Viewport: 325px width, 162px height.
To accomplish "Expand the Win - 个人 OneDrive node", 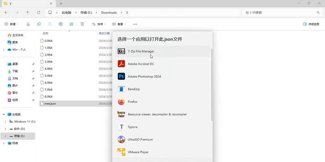I will 4,50.
